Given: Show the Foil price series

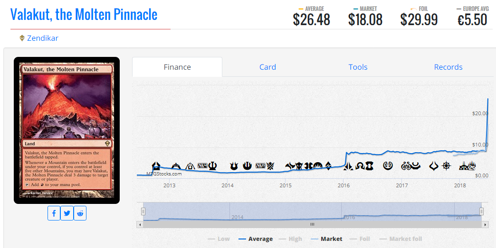Looking at the screenshot, I should click(x=360, y=239).
